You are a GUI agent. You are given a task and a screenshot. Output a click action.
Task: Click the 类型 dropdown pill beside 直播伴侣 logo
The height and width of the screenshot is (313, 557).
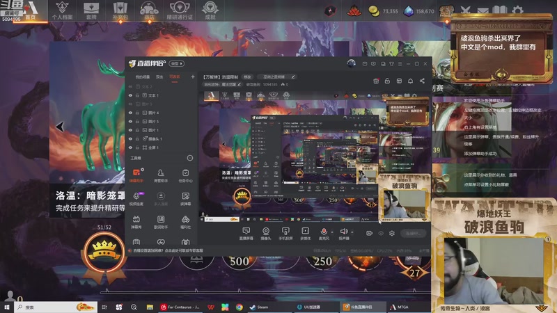(x=177, y=63)
